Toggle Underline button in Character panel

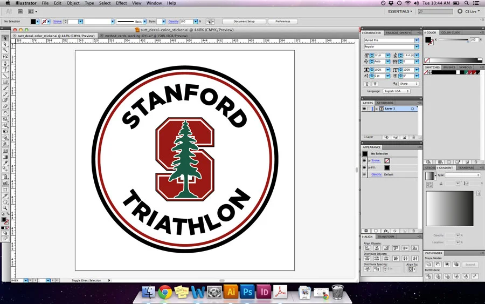click(367, 84)
